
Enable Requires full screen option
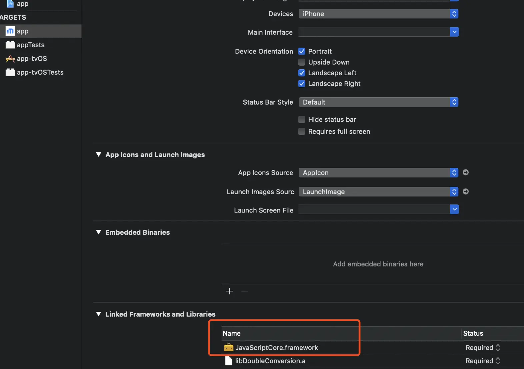[302, 132]
